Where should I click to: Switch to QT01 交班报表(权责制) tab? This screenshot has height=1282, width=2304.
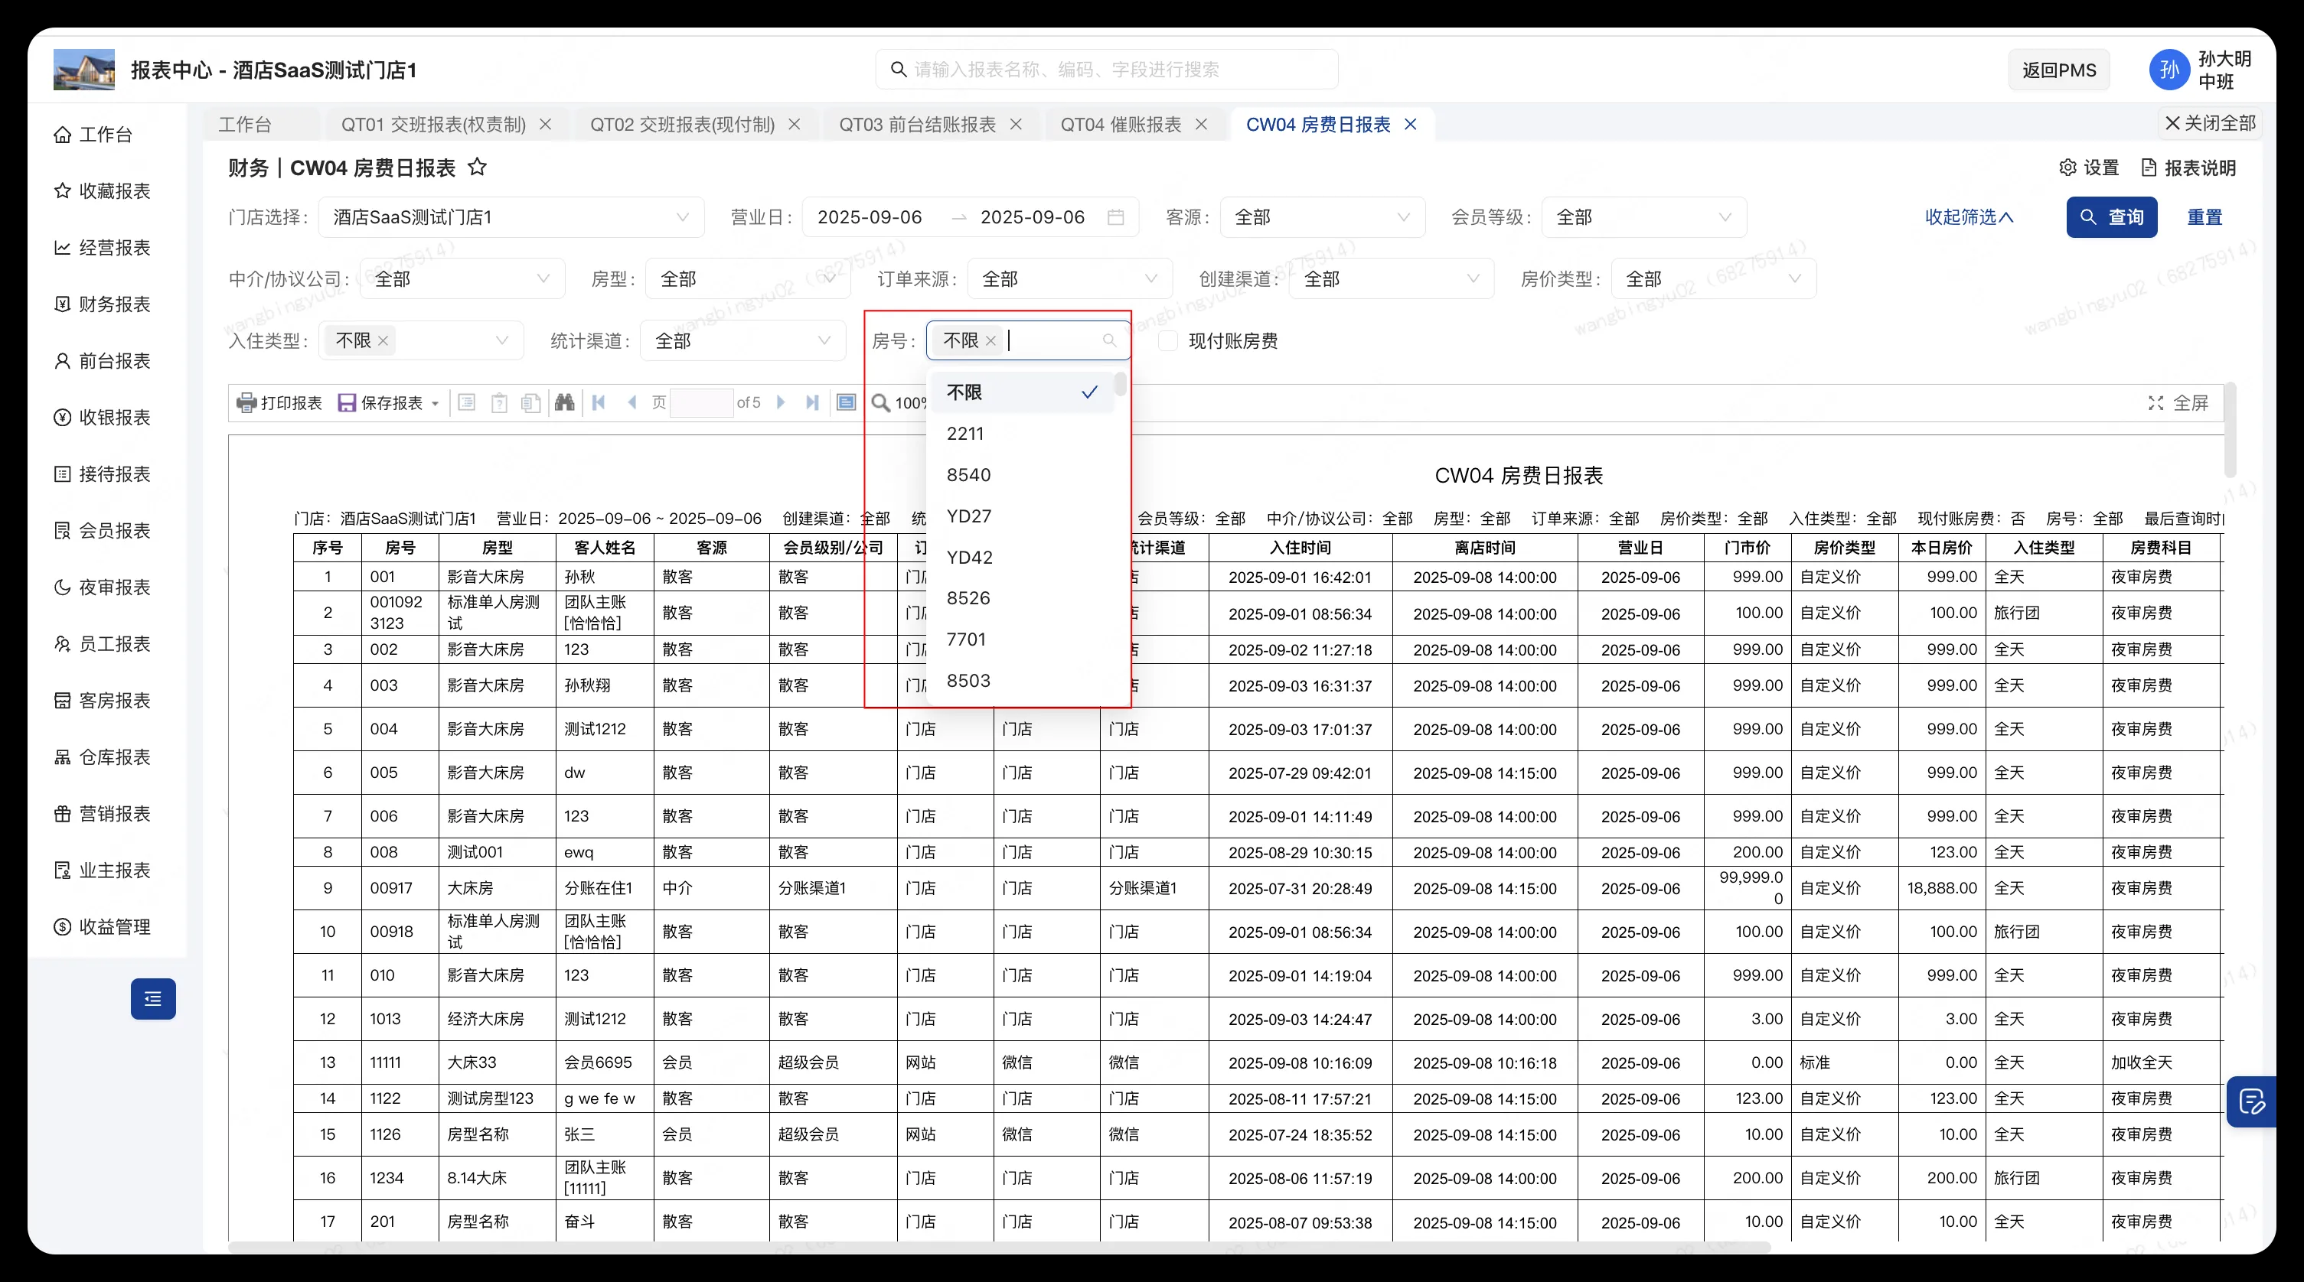(433, 124)
